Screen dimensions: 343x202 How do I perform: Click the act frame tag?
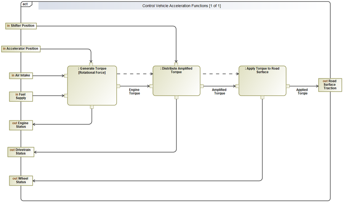pyautogui.click(x=26, y=4)
